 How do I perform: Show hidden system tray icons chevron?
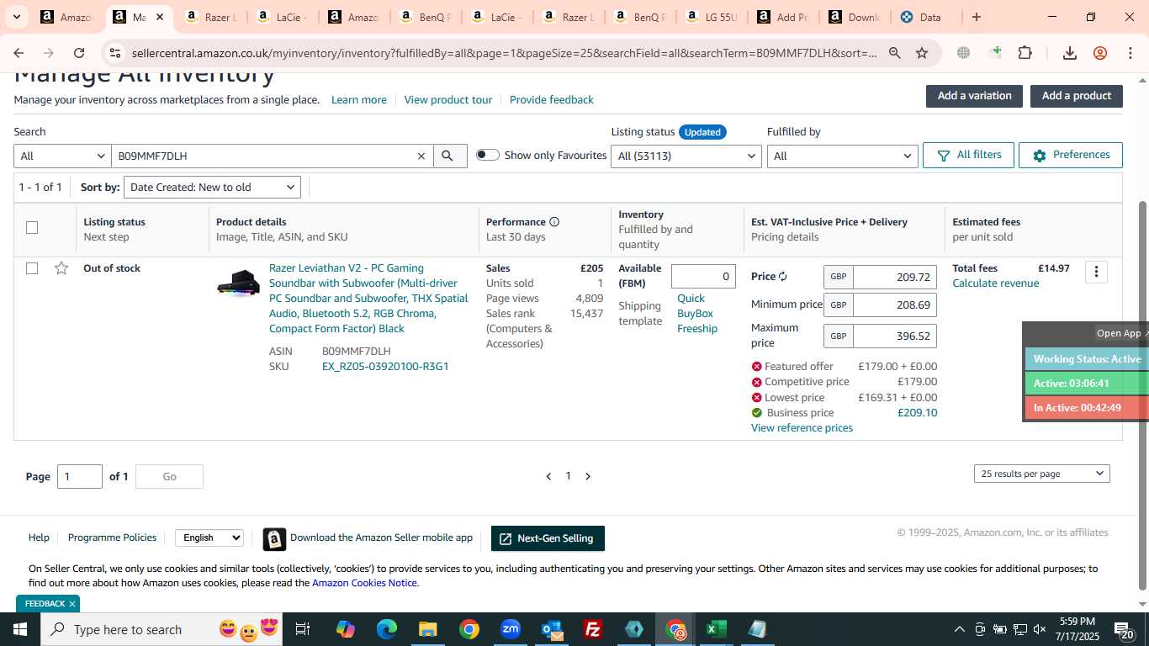point(959,629)
